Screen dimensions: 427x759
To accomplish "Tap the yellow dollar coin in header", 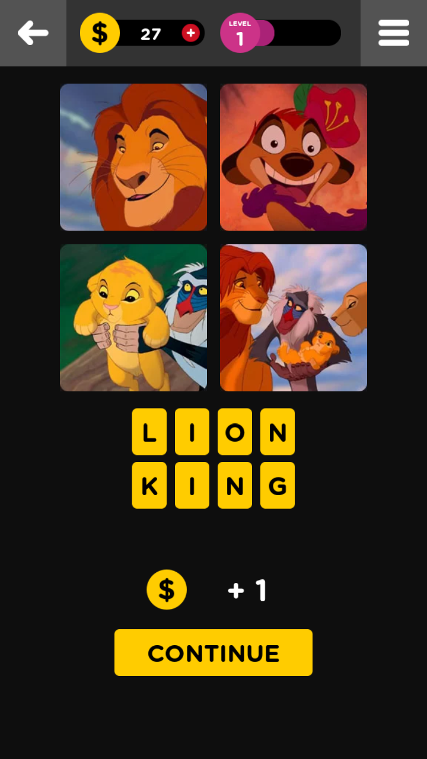I will tap(100, 33).
